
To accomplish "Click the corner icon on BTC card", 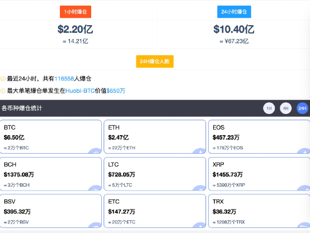I will click(95, 151).
